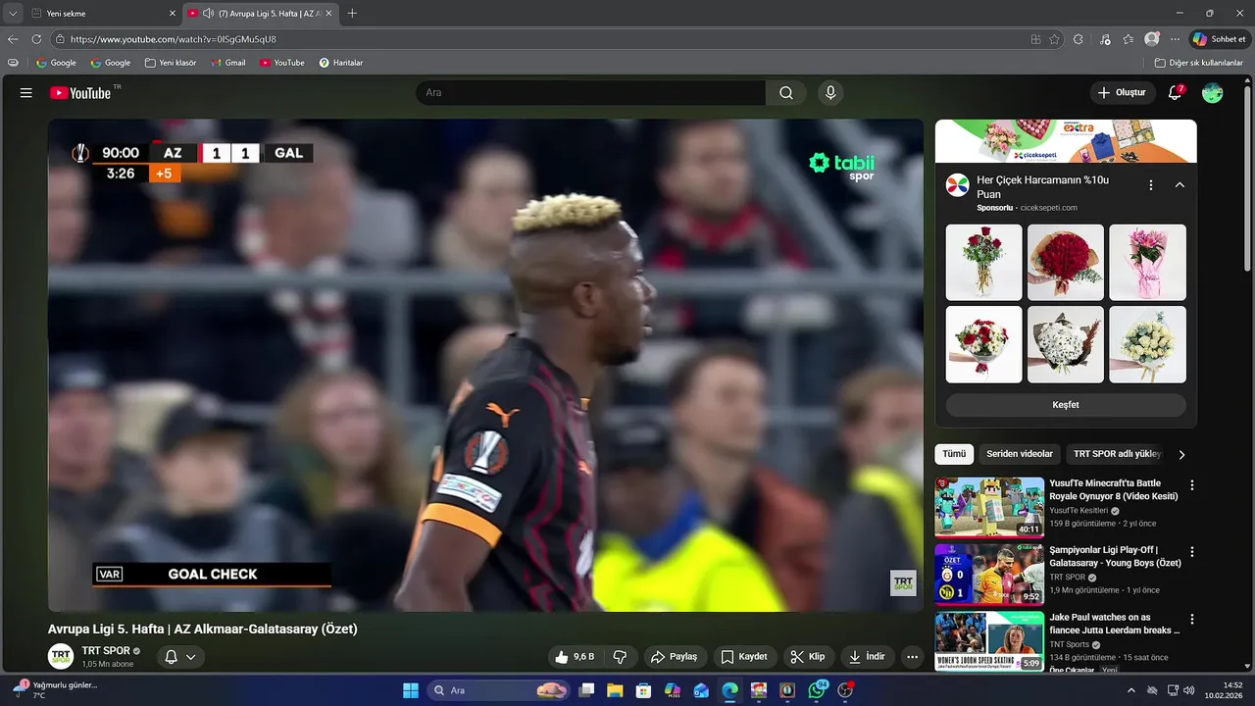Click the video player to pause

pos(485,365)
